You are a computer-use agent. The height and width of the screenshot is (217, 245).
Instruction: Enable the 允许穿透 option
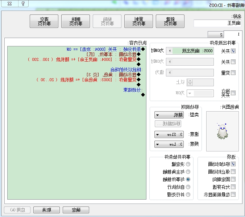[x=233, y=187]
